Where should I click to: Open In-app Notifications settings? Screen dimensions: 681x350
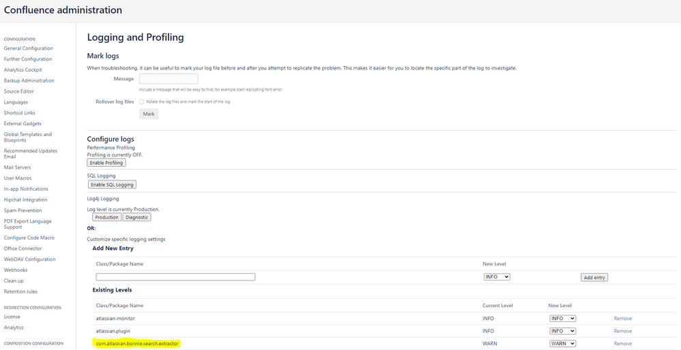[26, 189]
